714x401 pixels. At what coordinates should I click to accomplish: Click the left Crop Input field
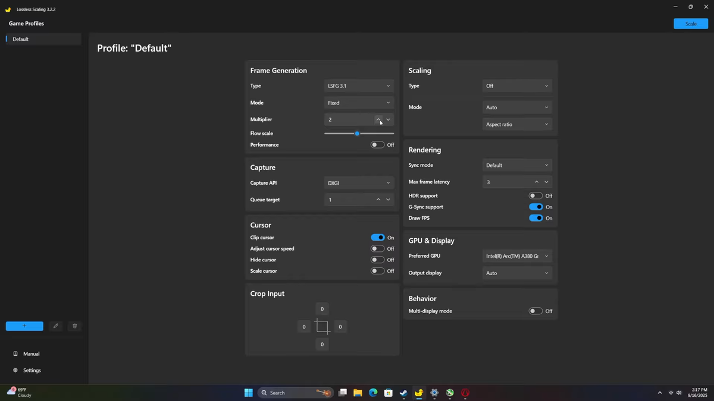(304, 327)
